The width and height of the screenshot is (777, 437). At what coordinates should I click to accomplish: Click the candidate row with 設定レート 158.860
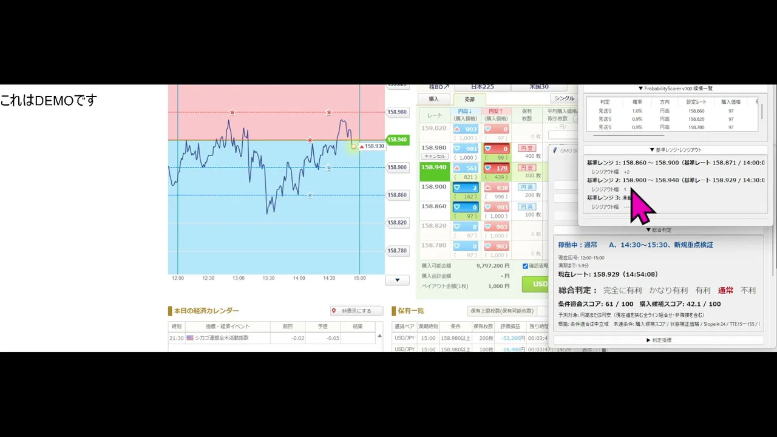tap(671, 111)
